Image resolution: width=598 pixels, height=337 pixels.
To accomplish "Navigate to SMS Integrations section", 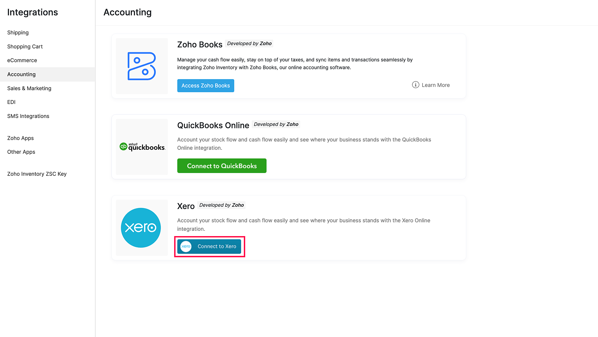I will pos(28,116).
